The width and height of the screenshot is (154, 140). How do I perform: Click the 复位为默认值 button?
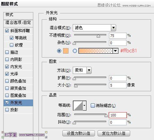(x=114, y=133)
